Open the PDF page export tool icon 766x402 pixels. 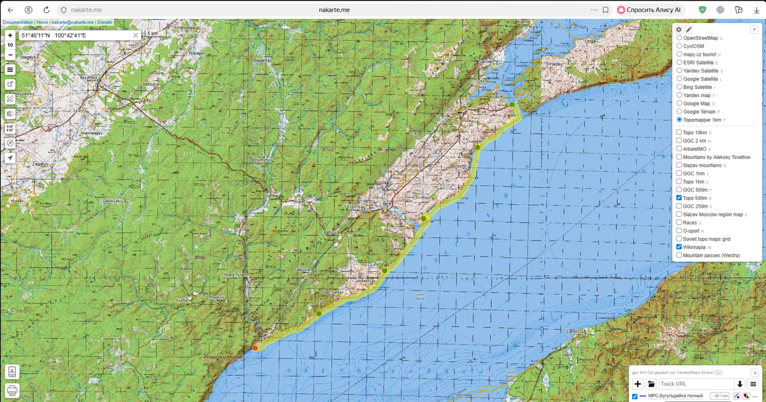[12, 372]
